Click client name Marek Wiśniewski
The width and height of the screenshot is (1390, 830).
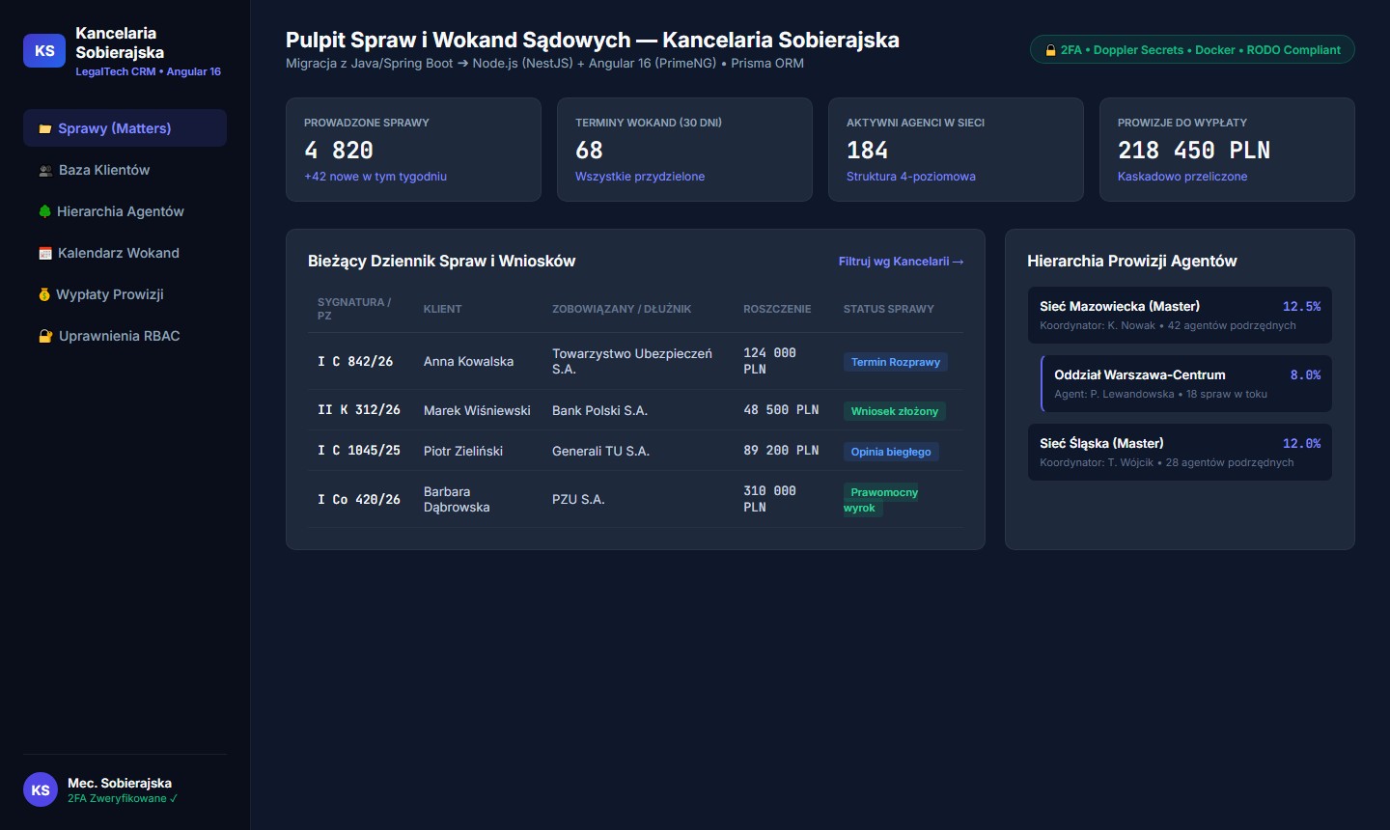coord(477,410)
